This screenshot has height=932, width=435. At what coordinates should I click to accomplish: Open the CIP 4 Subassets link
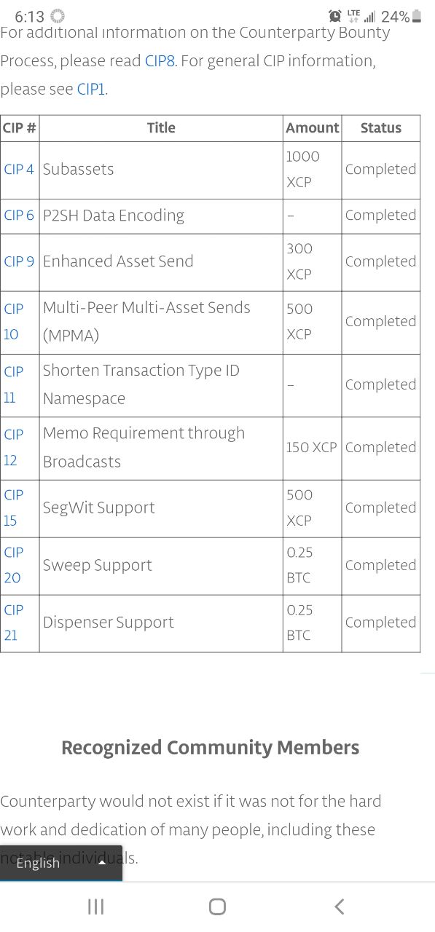19,169
